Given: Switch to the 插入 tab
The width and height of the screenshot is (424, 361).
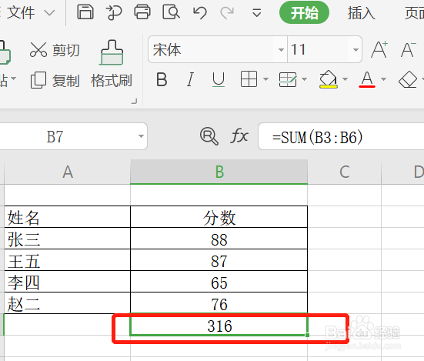Looking at the screenshot, I should point(361,13).
